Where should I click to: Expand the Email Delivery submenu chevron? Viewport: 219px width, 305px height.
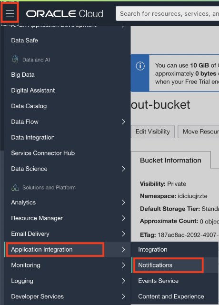[x=123, y=234]
